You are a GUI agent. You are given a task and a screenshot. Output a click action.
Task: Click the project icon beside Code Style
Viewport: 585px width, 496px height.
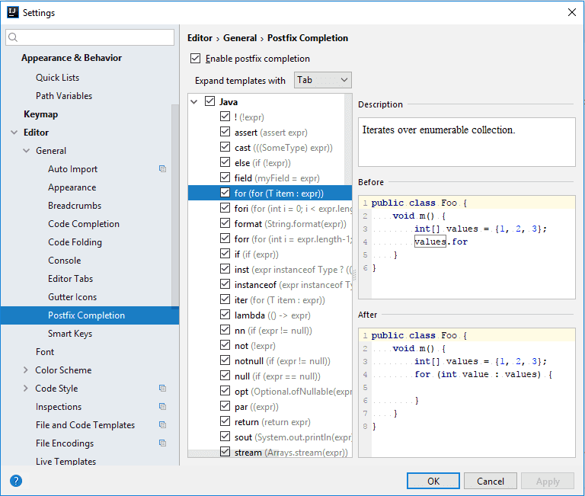tap(162, 389)
